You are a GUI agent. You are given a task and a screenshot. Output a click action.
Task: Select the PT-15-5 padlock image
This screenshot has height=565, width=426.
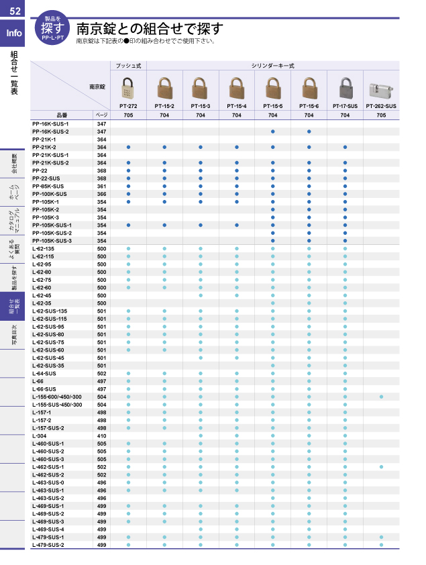pyautogui.click(x=273, y=88)
